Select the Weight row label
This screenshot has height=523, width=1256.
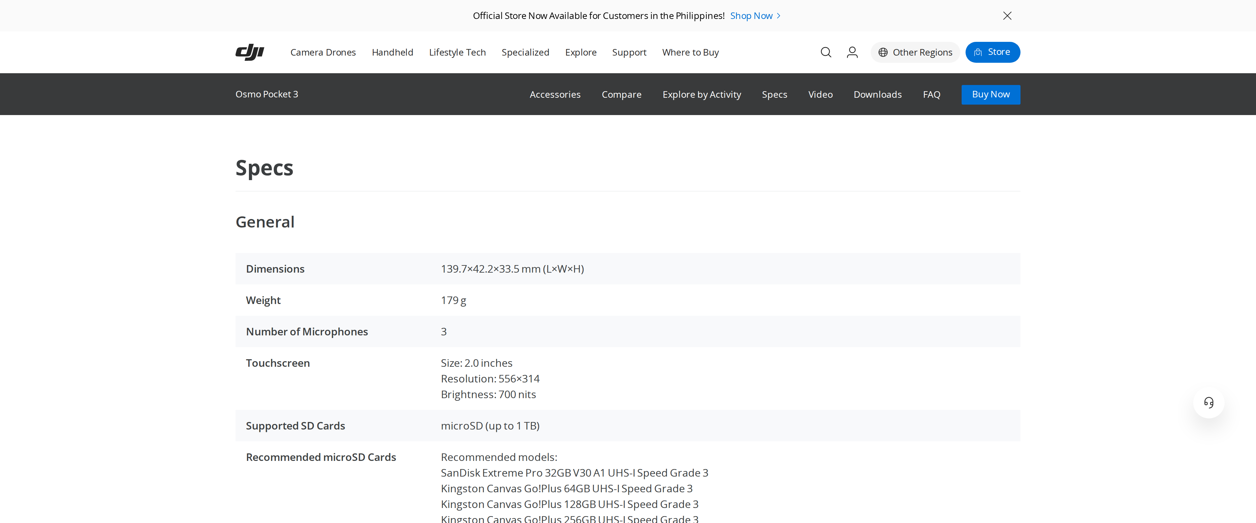[x=263, y=300]
